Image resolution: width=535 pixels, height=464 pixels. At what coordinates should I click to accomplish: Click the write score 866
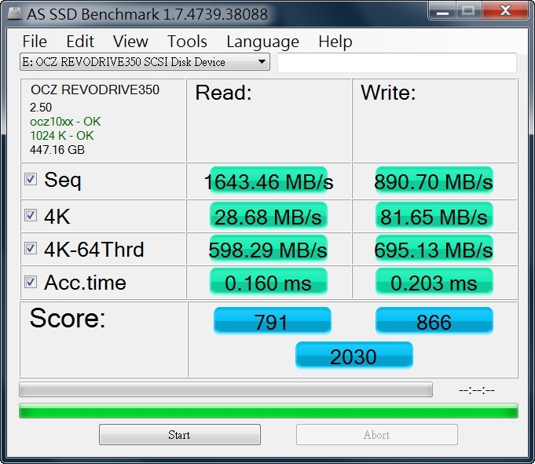[x=434, y=321]
